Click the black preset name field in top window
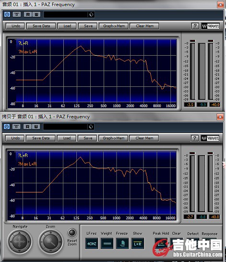This screenshot has width=226, height=262. click(x=66, y=14)
